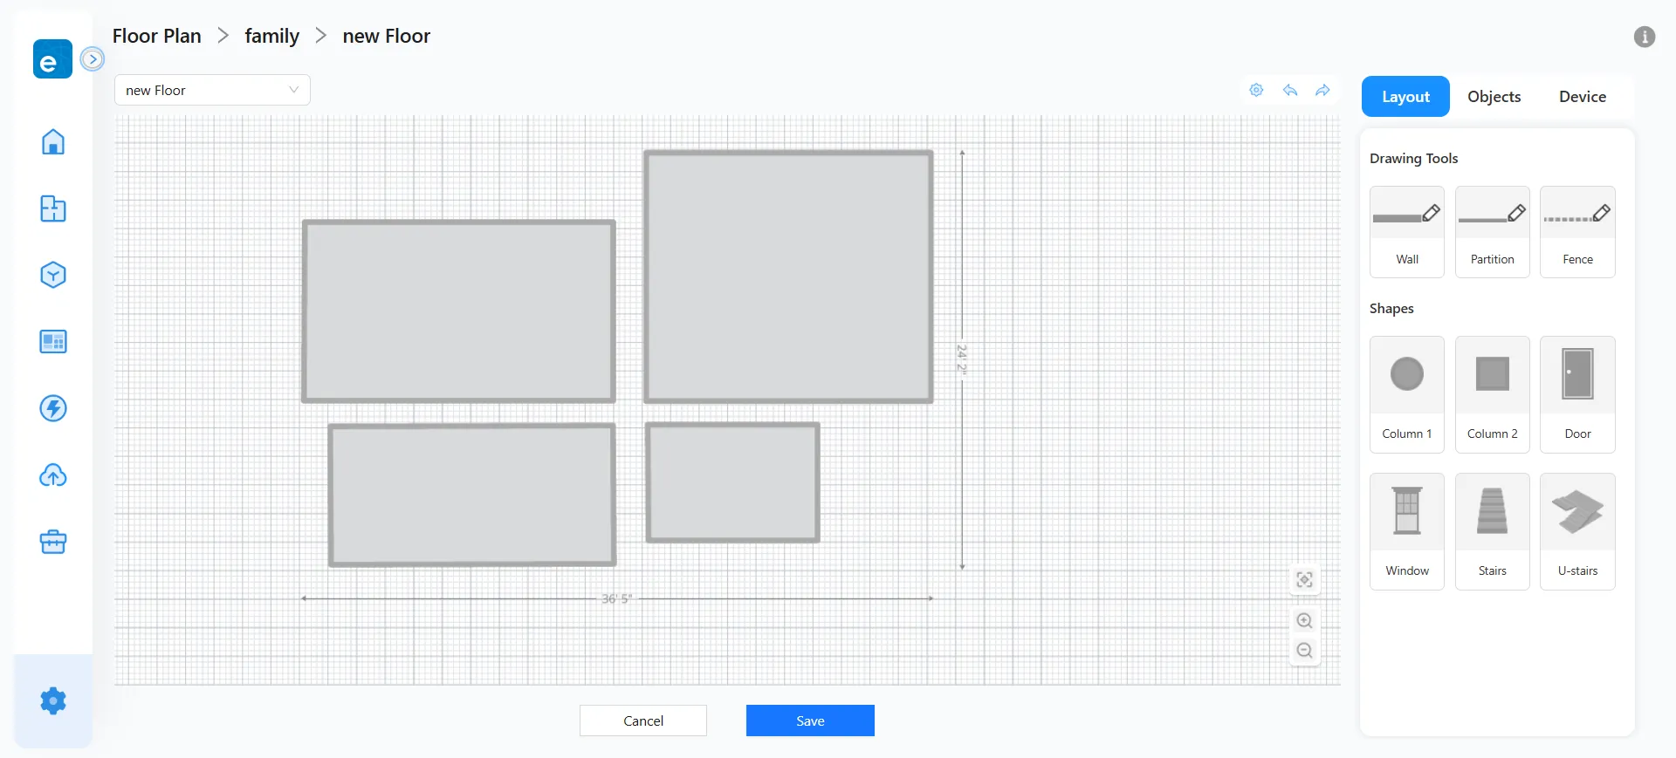Screen dimensions: 1676x758
Task: Choose the Stairs shape
Action: click(1492, 530)
